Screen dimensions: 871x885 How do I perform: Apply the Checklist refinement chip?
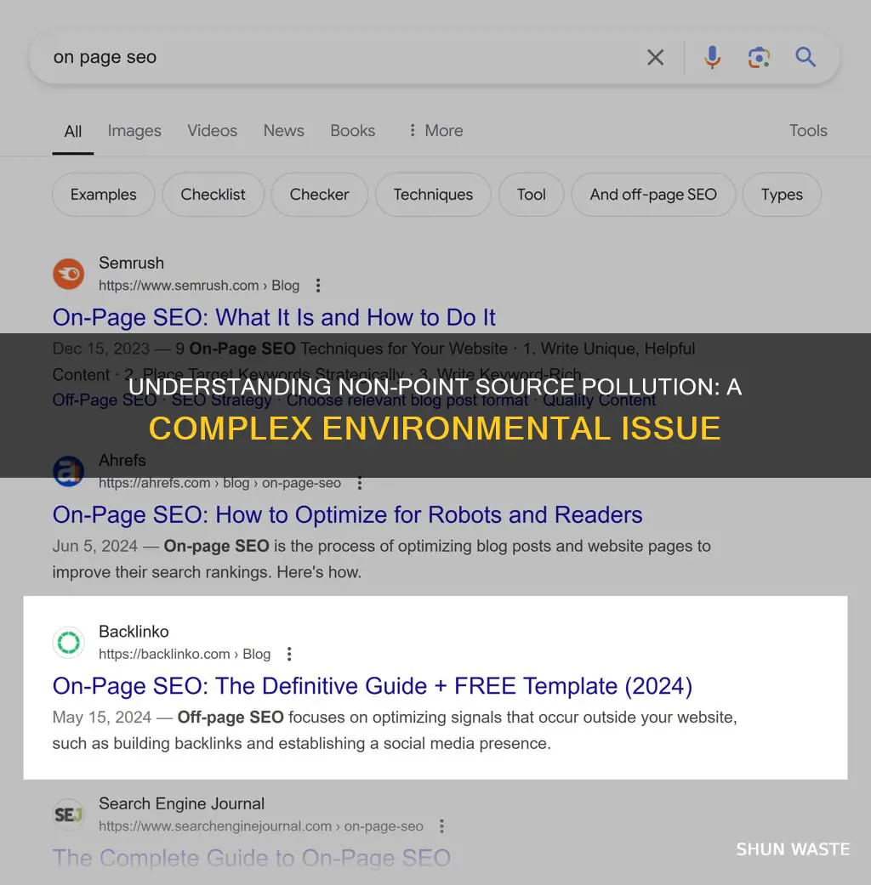click(x=213, y=195)
